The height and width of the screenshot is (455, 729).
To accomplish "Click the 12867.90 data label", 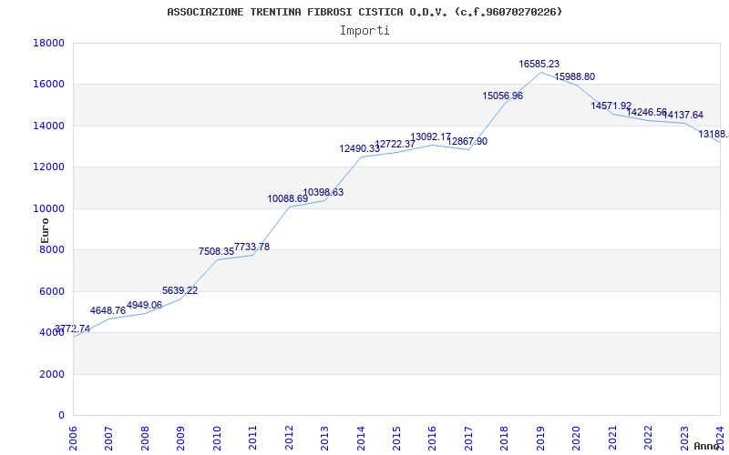I will pos(467,141).
